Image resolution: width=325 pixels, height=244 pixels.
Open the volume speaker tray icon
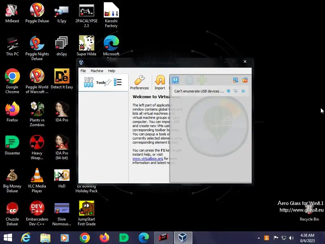coord(291,238)
